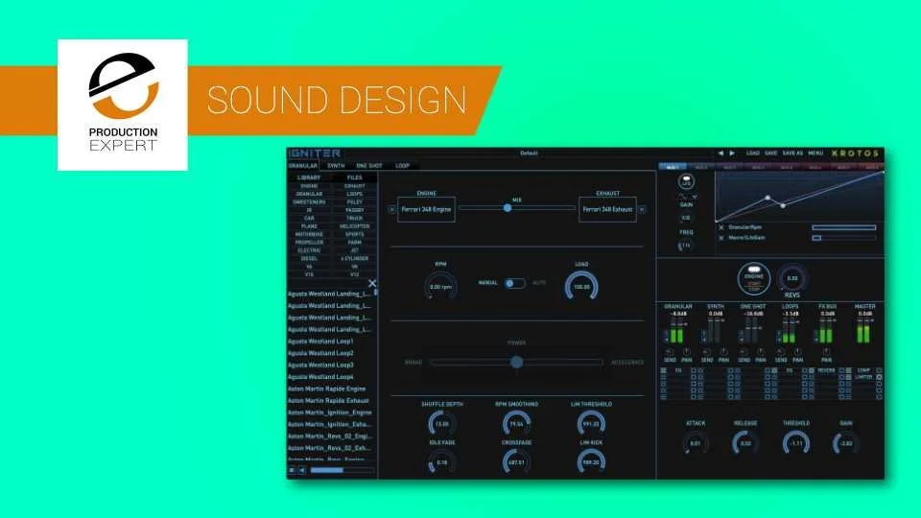Go to previous preset arrow
921x518 pixels.
coord(720,153)
